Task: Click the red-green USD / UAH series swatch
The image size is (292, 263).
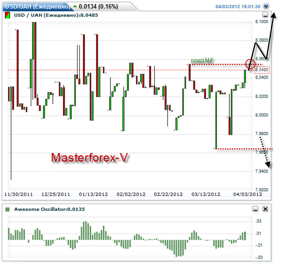Action: click(7, 15)
